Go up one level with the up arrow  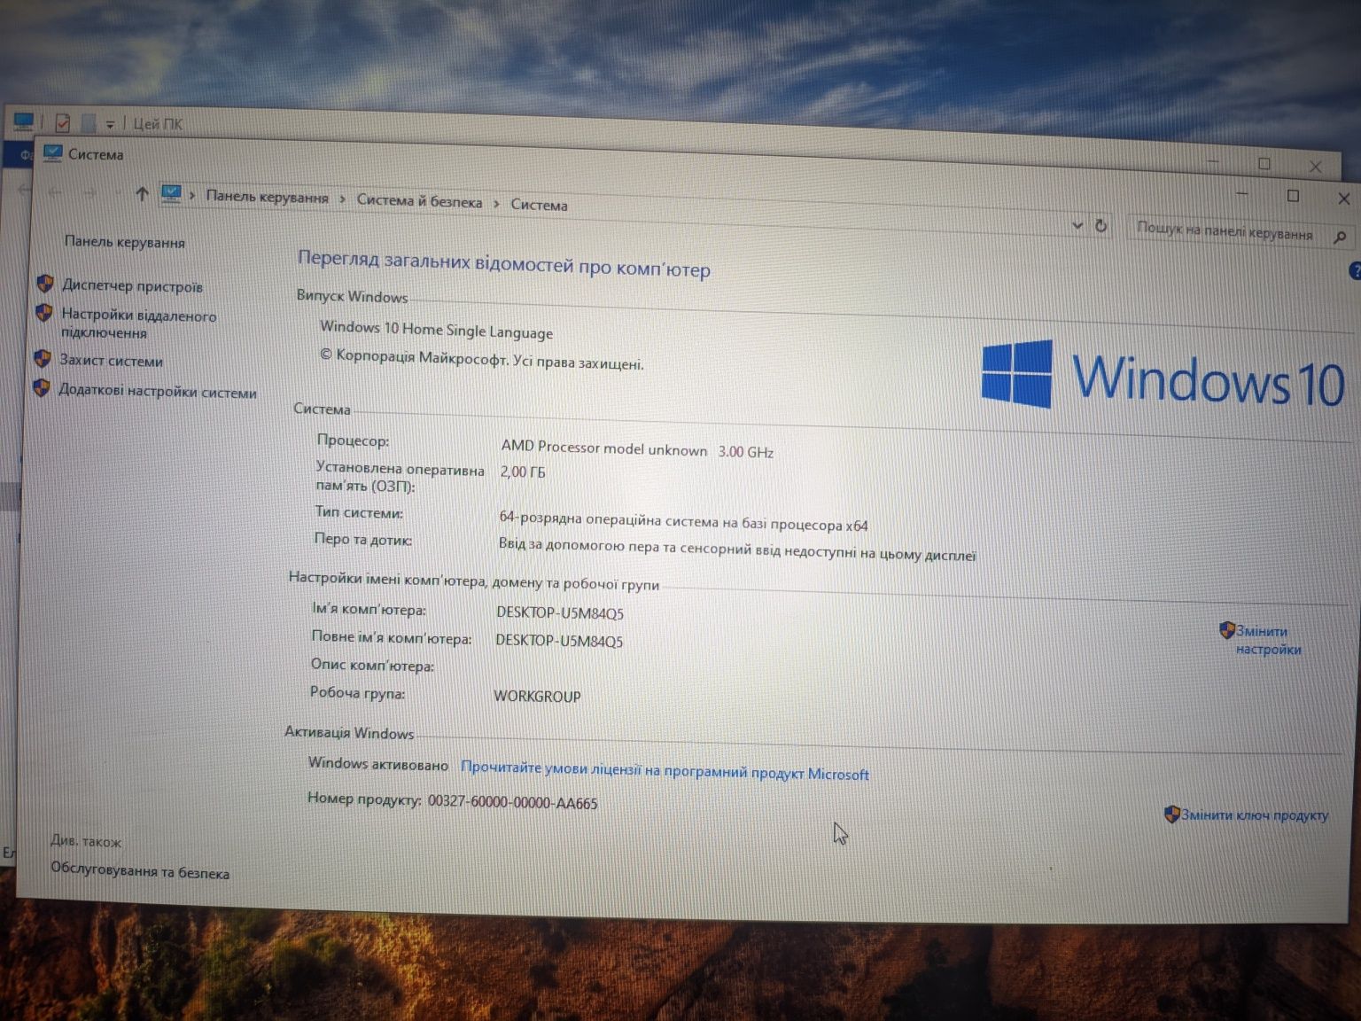(142, 193)
